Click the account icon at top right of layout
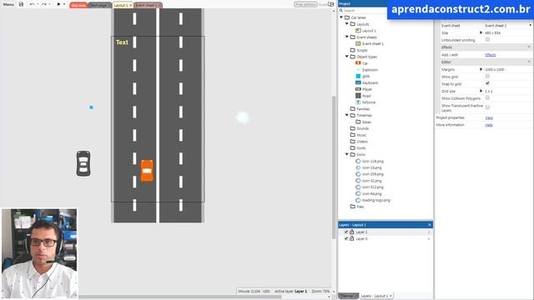The width and height of the screenshot is (534, 300). (331, 4)
